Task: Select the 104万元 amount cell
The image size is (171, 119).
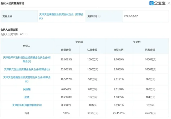Action: click(150, 97)
